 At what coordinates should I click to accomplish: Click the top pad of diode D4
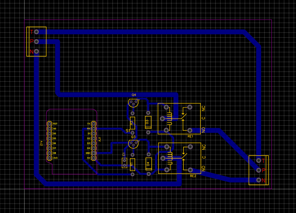[149, 154]
